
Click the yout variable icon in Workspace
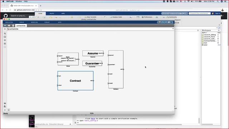tap(203, 45)
